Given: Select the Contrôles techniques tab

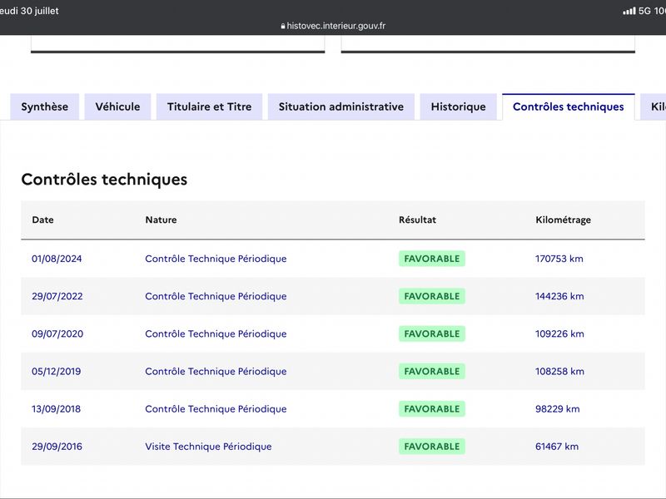Looking at the screenshot, I should coord(569,107).
